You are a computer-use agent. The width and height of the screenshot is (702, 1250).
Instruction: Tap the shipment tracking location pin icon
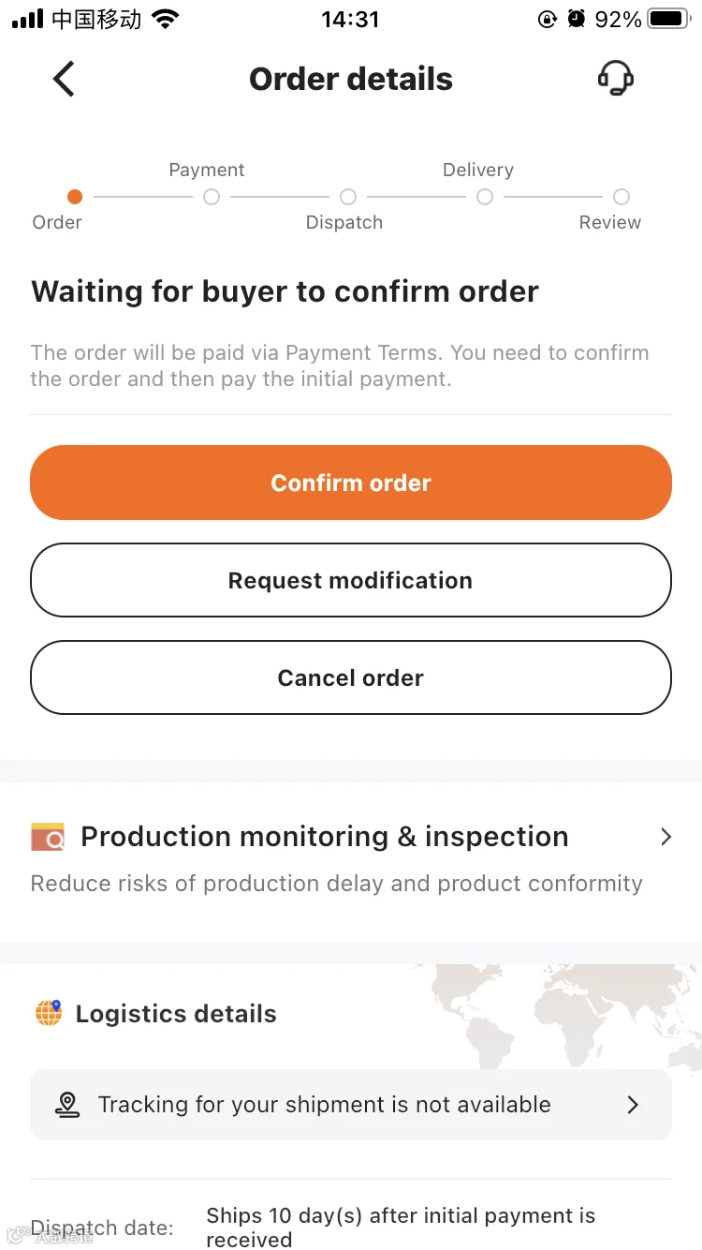tap(67, 1105)
